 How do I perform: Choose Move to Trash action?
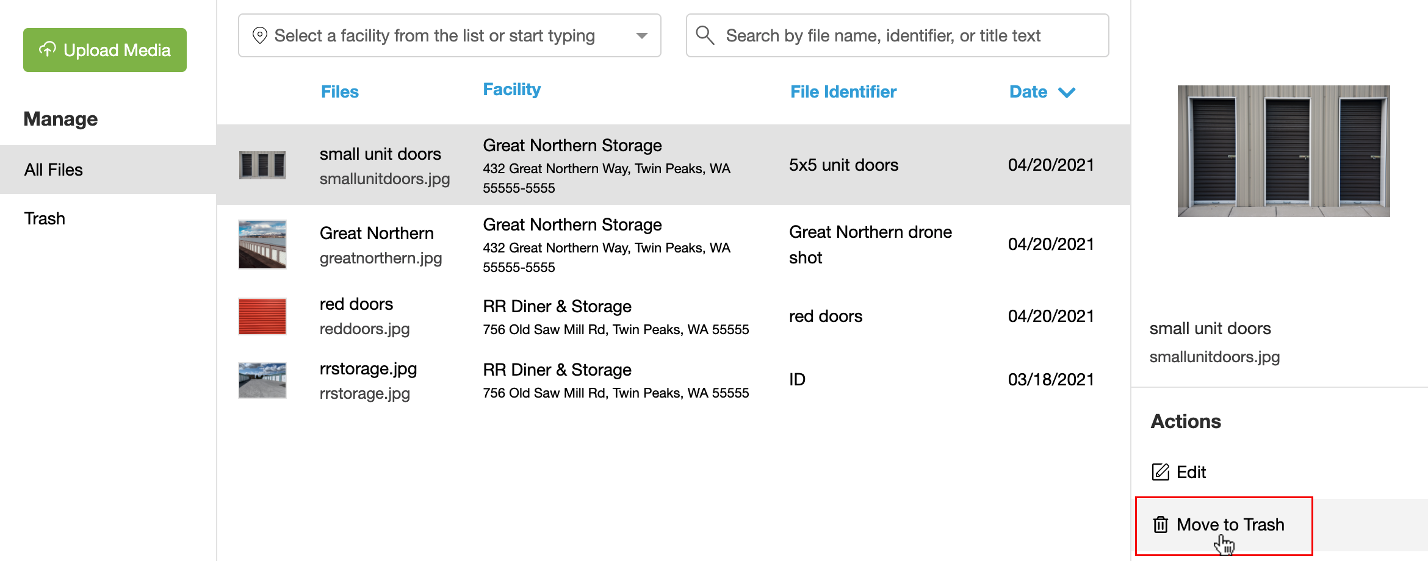[x=1230, y=524]
